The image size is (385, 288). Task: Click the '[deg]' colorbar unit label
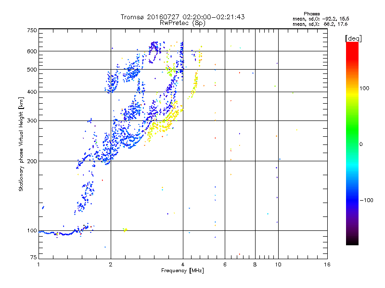[353, 38]
